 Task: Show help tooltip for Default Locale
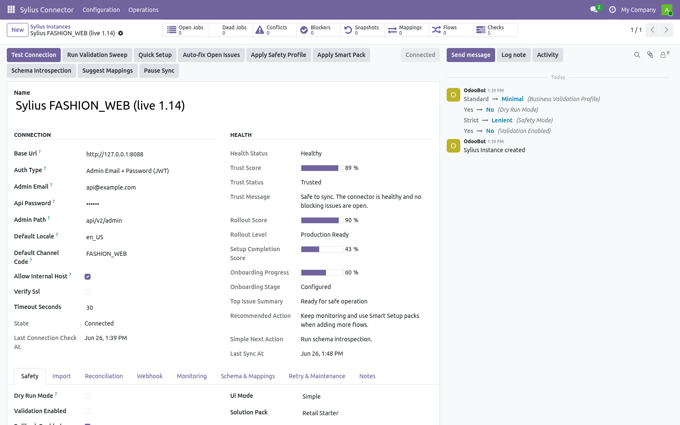(57, 234)
